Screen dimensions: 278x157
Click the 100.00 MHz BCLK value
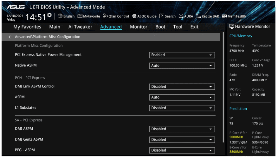pyautogui.click(x=238, y=65)
